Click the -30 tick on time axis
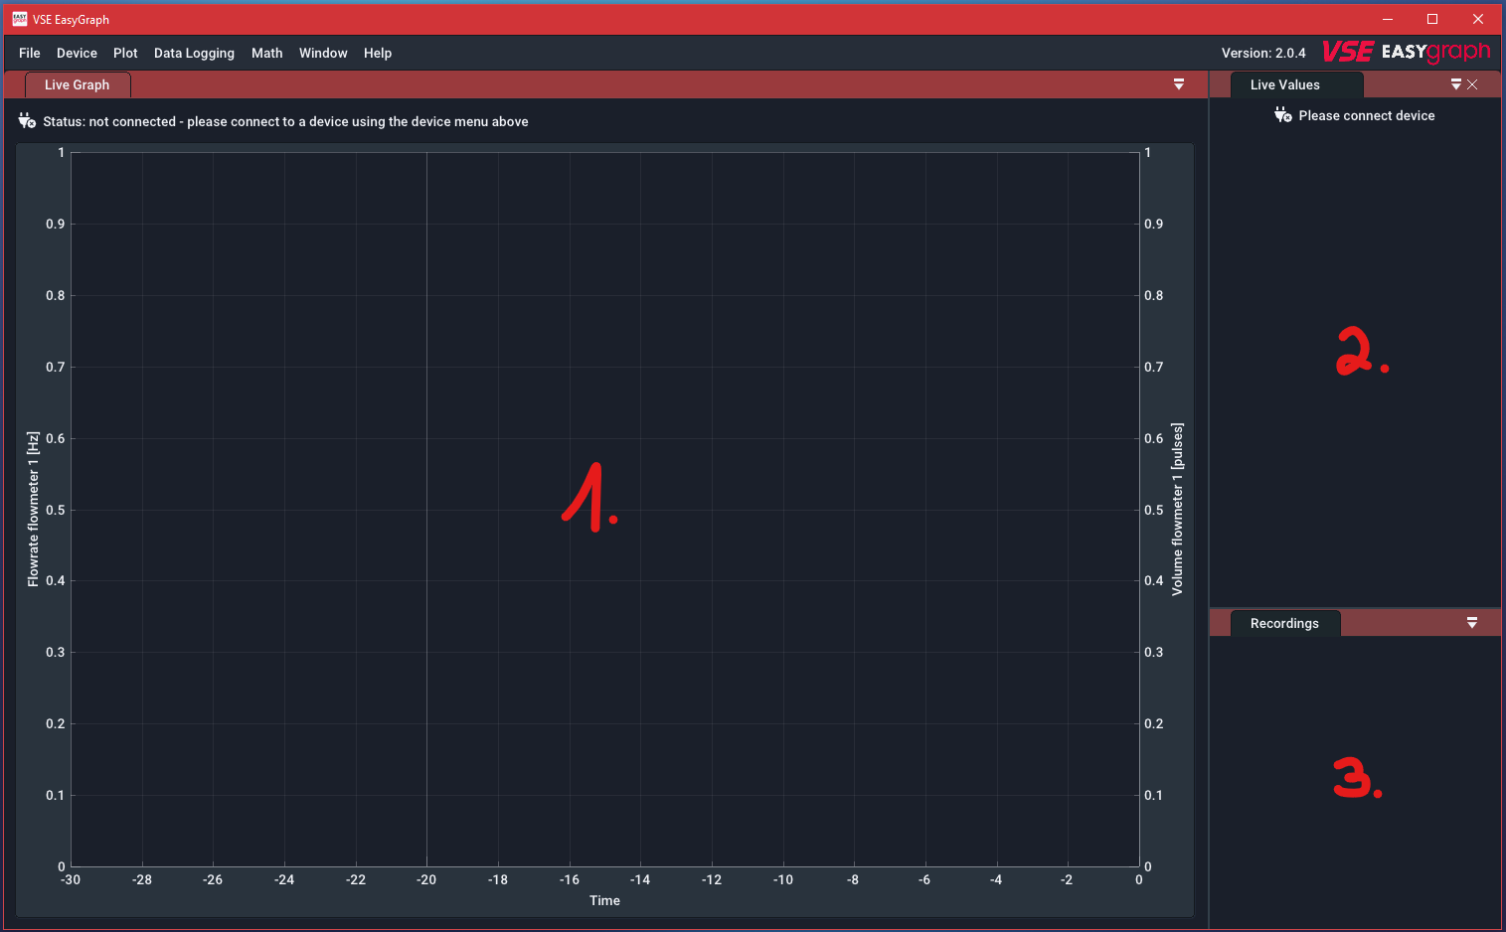Viewport: 1506px width, 932px height. pyautogui.click(x=71, y=879)
